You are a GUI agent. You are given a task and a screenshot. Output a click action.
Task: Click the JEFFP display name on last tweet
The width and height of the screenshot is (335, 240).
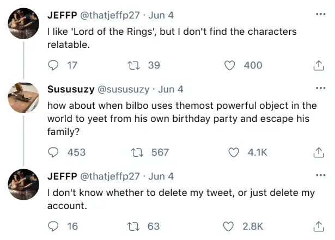pos(62,176)
